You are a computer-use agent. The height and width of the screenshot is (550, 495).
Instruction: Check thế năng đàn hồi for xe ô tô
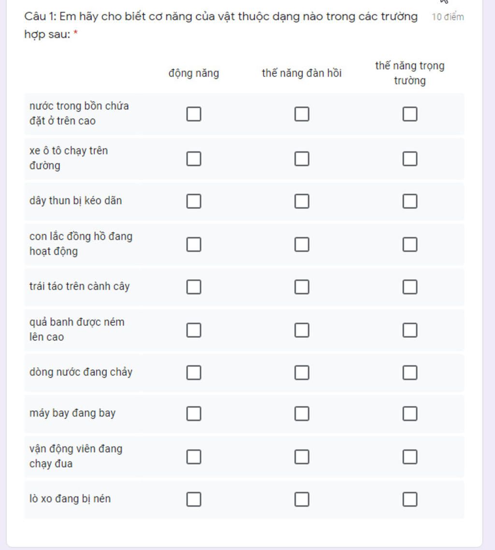tap(302, 159)
